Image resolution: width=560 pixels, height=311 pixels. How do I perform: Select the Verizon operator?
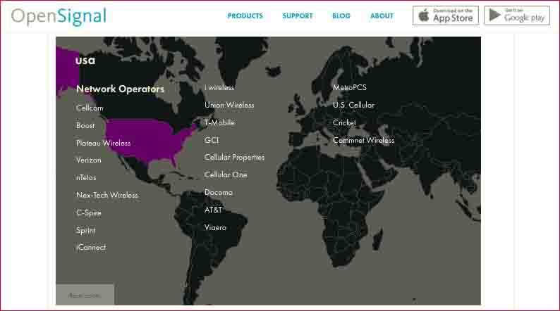(x=89, y=160)
